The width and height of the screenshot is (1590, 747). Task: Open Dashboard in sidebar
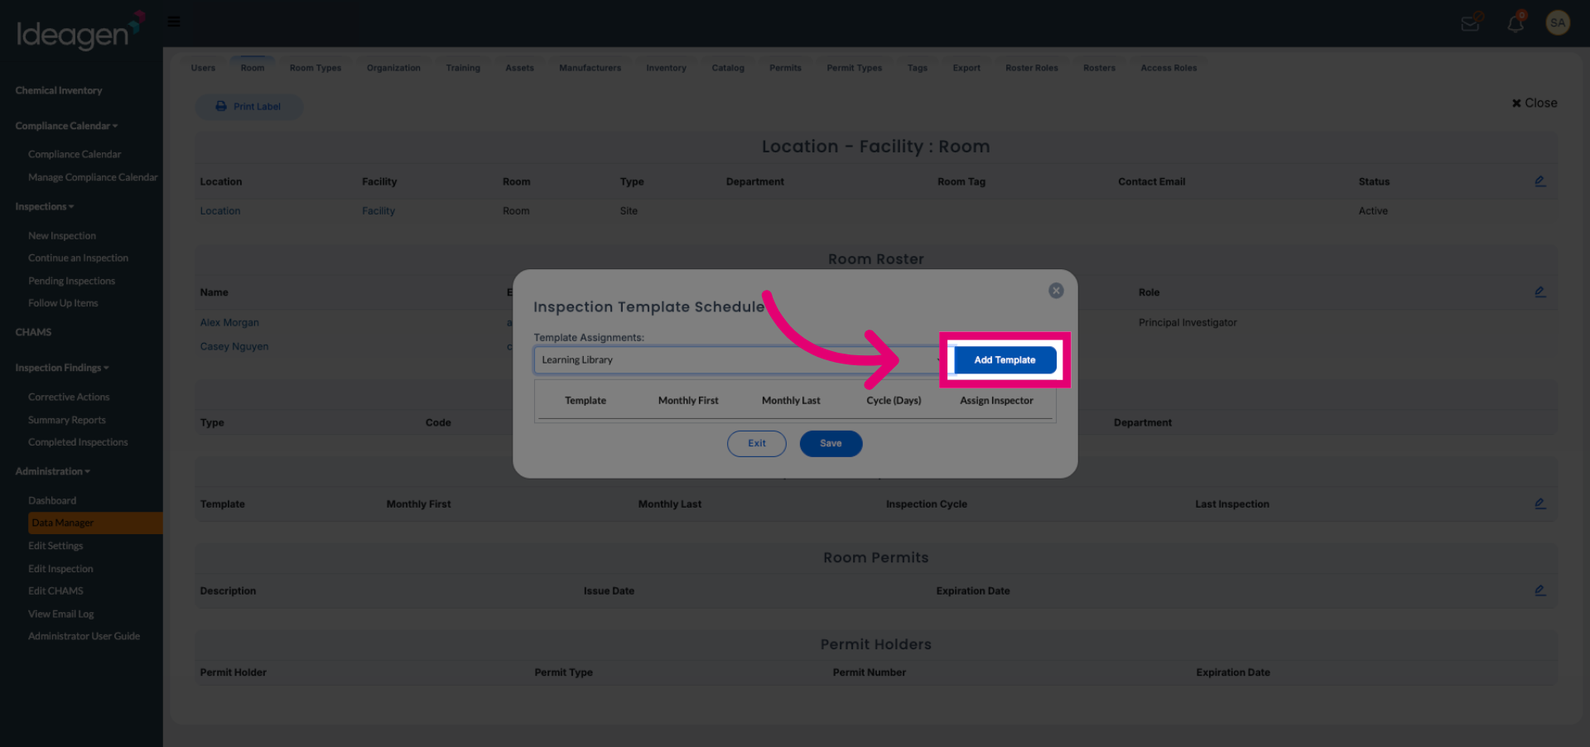(52, 500)
